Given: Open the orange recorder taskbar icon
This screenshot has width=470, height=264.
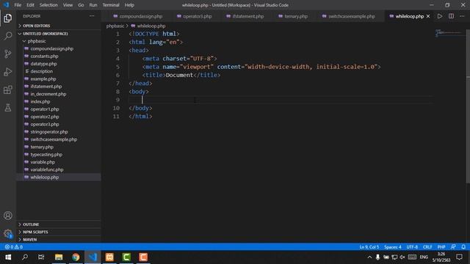Looking at the screenshot, I should [143, 257].
